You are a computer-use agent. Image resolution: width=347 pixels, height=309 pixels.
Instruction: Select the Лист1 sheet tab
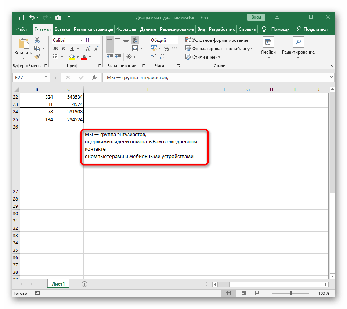[x=58, y=284]
